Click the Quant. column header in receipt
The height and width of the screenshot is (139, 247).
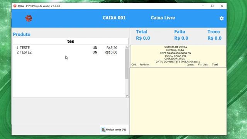pos(190,64)
